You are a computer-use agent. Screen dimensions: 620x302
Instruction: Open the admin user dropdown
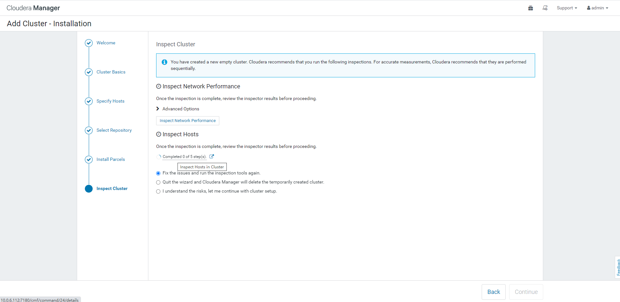pos(597,8)
